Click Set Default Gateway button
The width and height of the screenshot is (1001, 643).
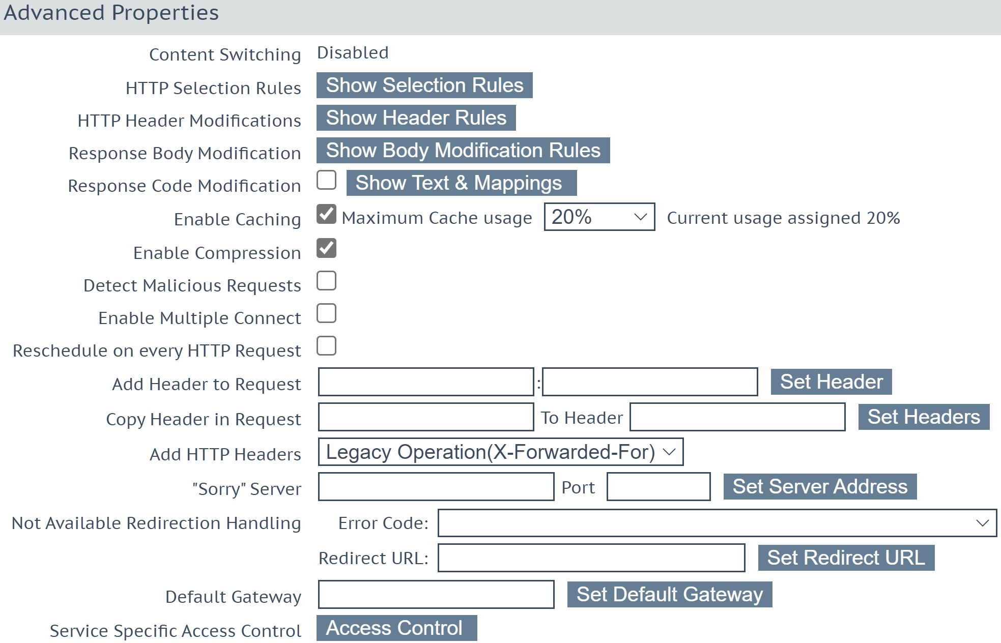pos(670,594)
